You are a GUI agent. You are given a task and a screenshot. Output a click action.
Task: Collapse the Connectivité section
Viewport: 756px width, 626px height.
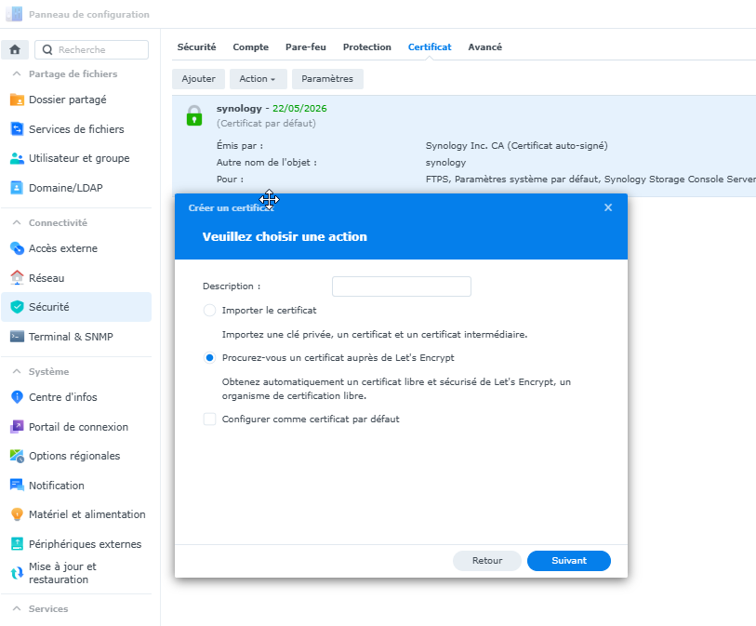[x=17, y=223]
